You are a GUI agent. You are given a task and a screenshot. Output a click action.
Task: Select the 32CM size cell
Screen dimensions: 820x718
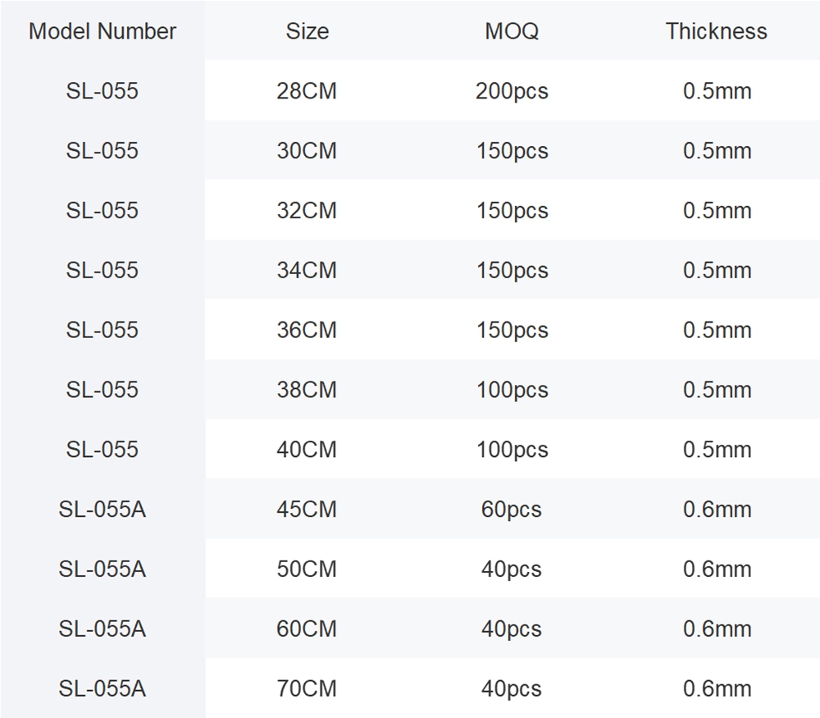coord(307,211)
